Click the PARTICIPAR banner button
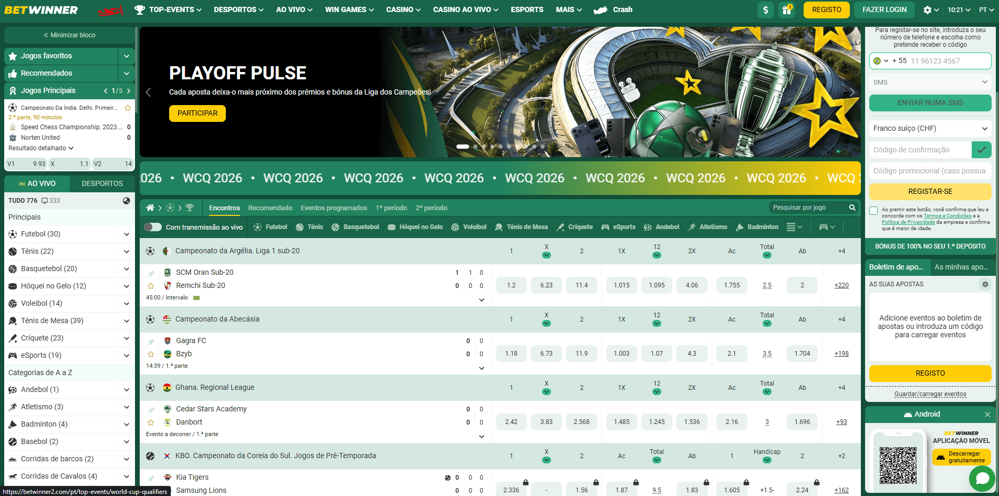999x496 pixels. pos(197,113)
